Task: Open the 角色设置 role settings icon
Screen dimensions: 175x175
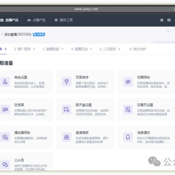Action: click(5, 82)
